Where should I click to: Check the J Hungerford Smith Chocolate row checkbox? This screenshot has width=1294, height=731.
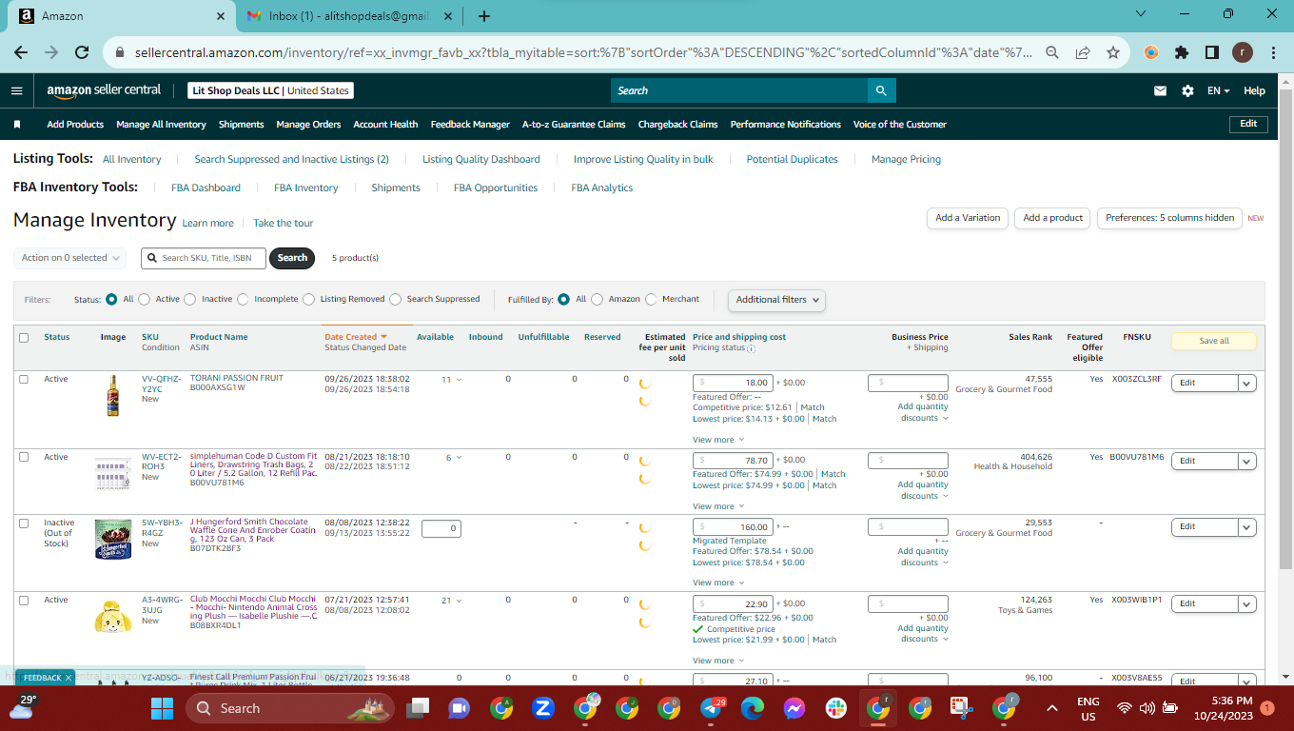pyautogui.click(x=24, y=524)
